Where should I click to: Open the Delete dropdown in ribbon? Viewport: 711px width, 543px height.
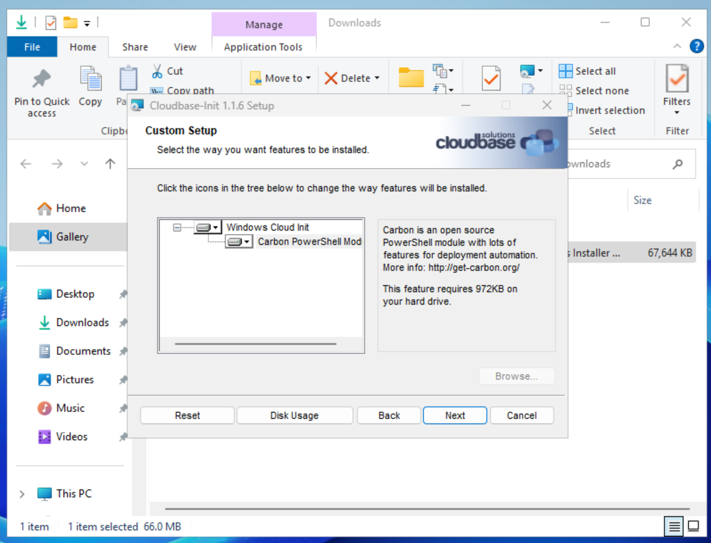pos(352,78)
